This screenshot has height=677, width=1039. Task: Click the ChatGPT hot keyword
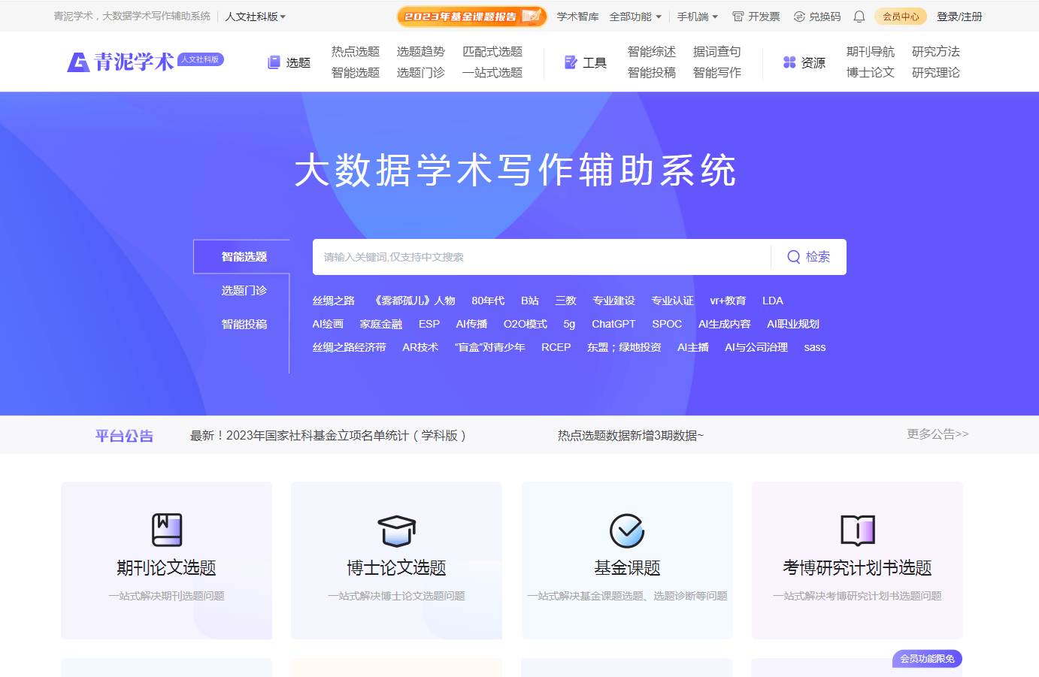(613, 324)
